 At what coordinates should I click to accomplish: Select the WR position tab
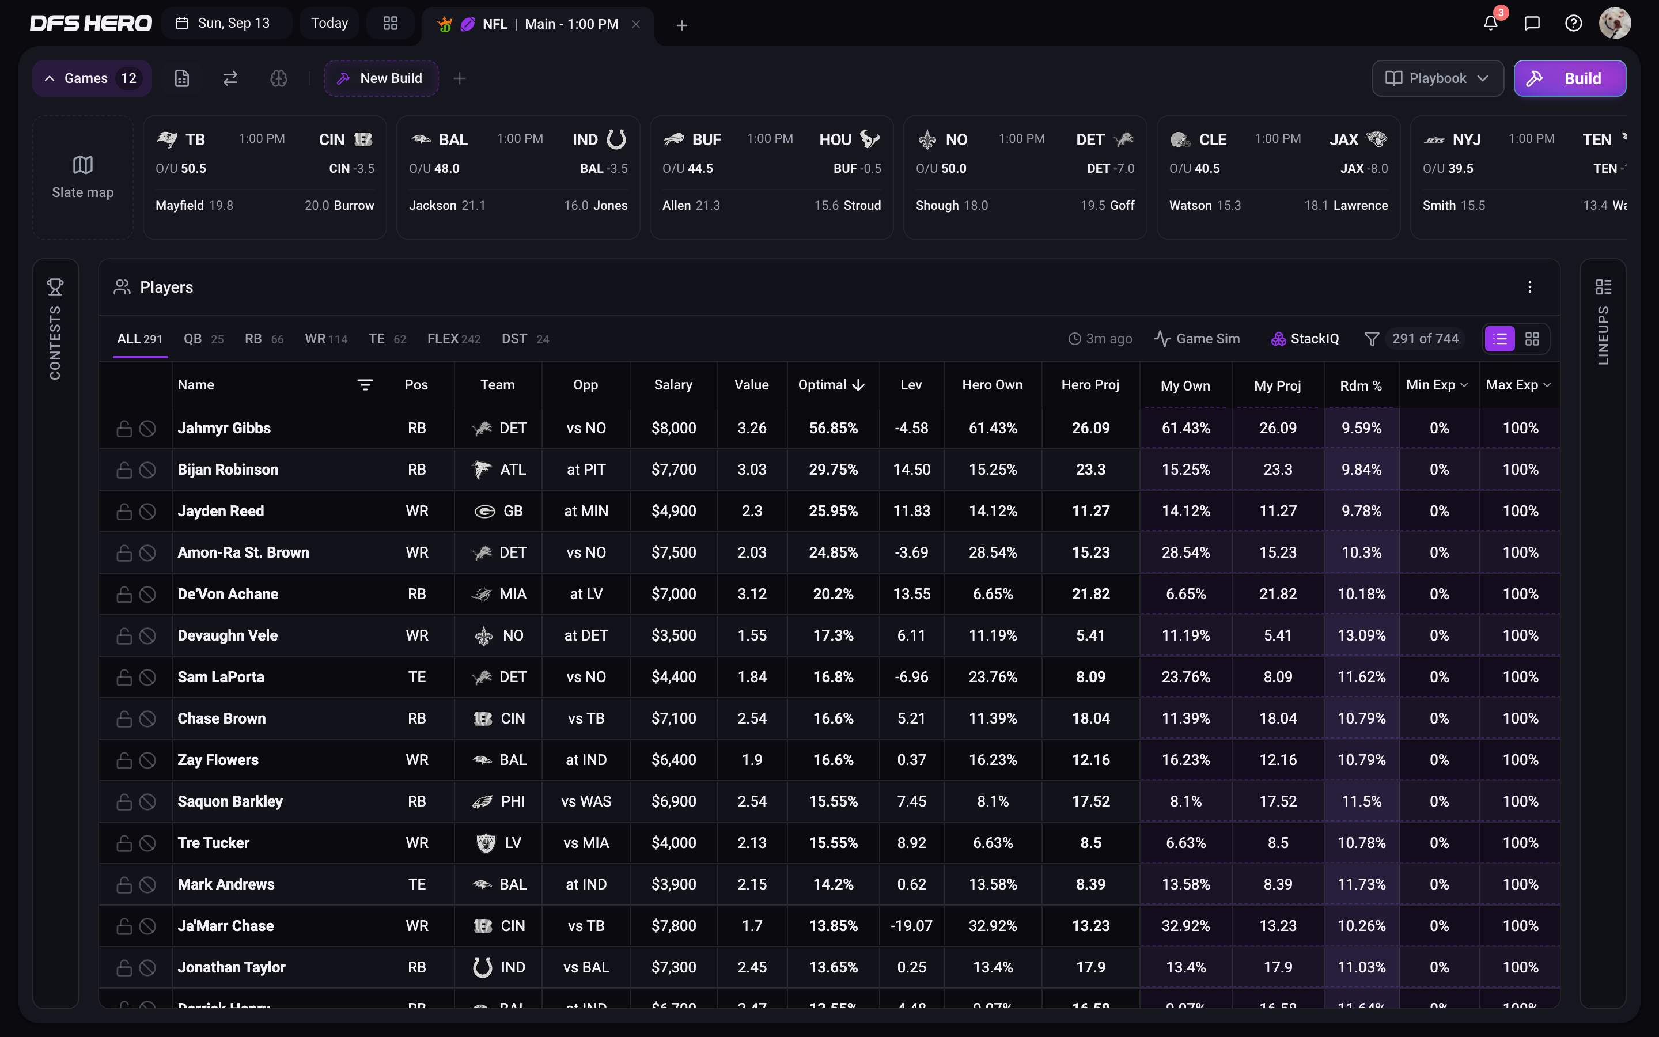[x=325, y=339]
